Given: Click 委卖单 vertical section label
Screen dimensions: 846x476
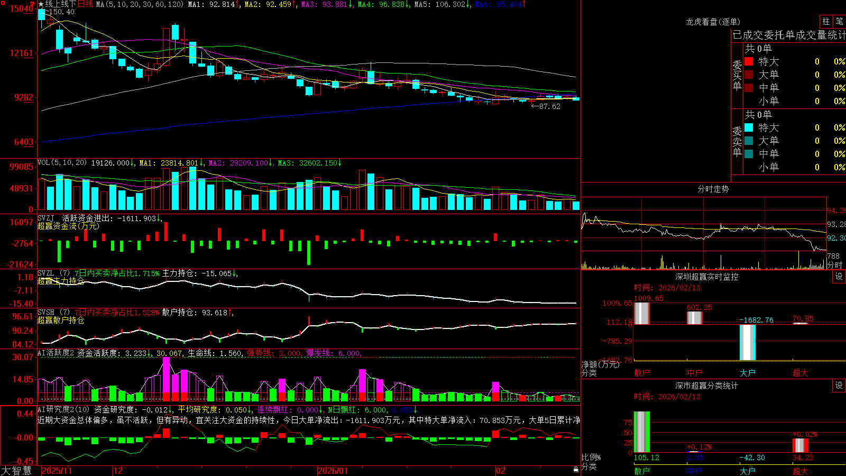Looking at the screenshot, I should pyautogui.click(x=737, y=142).
